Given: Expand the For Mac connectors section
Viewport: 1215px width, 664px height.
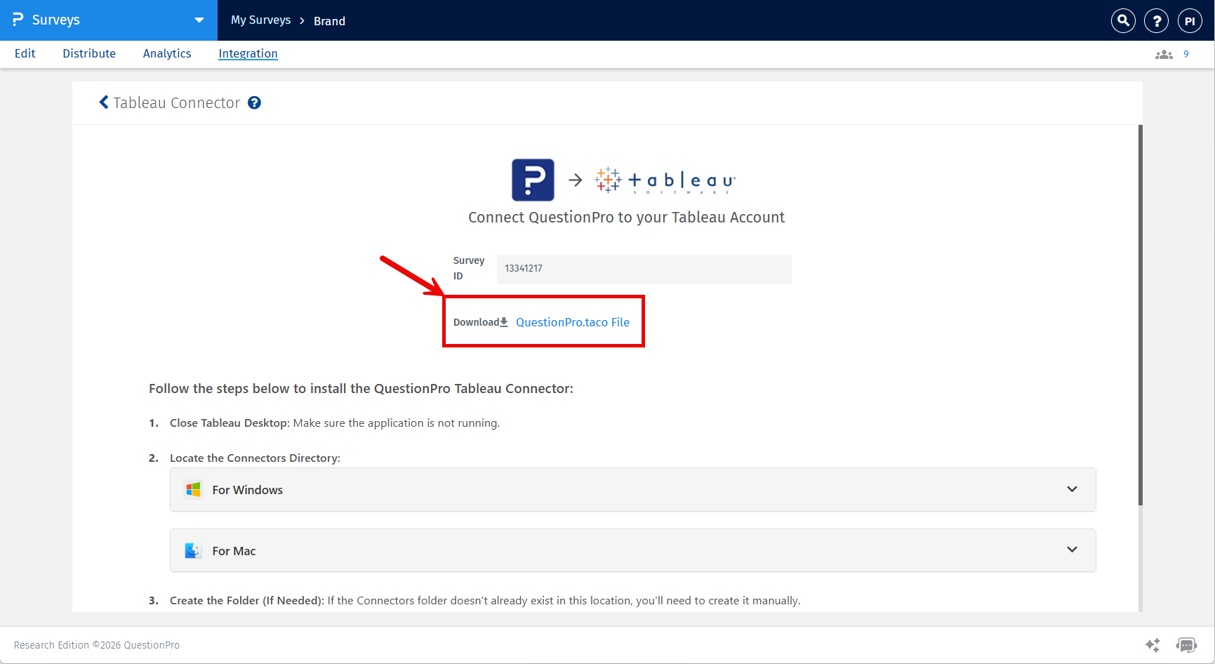Looking at the screenshot, I should point(1072,550).
